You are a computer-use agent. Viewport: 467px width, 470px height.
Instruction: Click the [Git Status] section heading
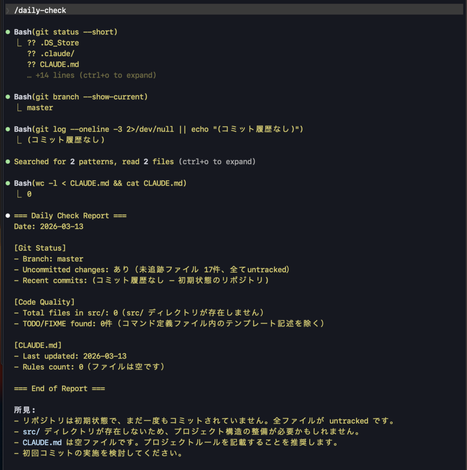tap(40, 248)
